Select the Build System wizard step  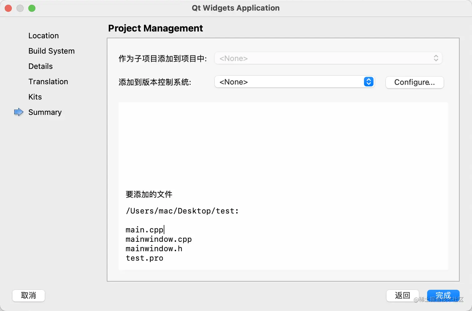pyautogui.click(x=52, y=51)
